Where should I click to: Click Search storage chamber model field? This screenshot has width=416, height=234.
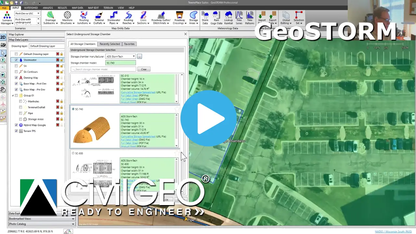point(103,69)
